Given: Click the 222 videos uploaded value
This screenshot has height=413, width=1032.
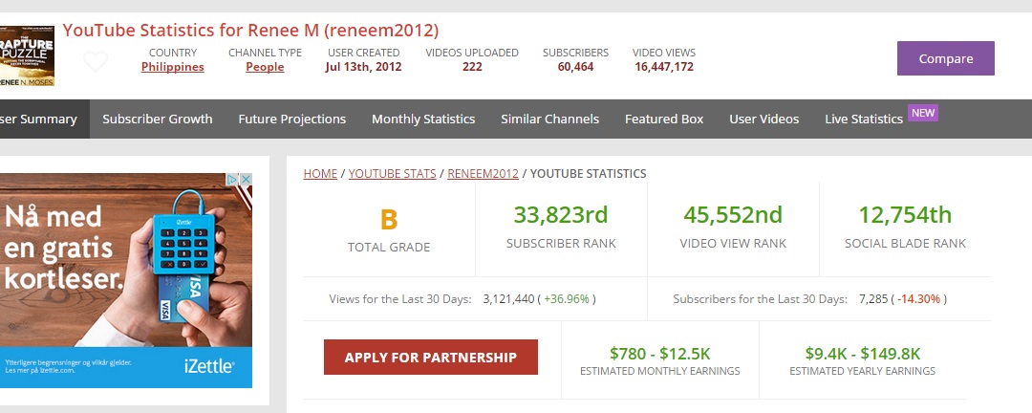Looking at the screenshot, I should coord(472,67).
